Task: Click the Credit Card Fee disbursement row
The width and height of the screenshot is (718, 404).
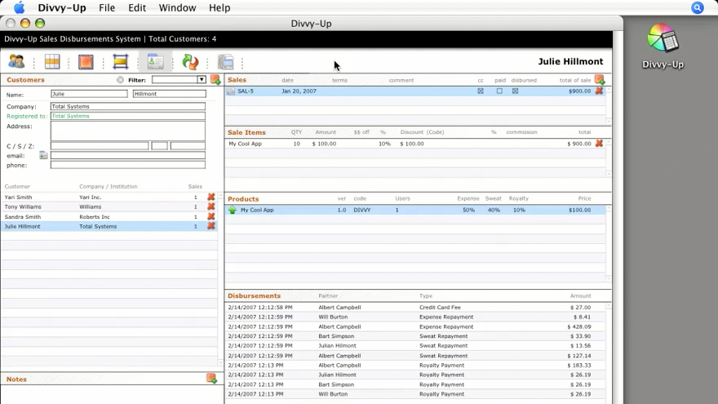Action: pos(415,308)
